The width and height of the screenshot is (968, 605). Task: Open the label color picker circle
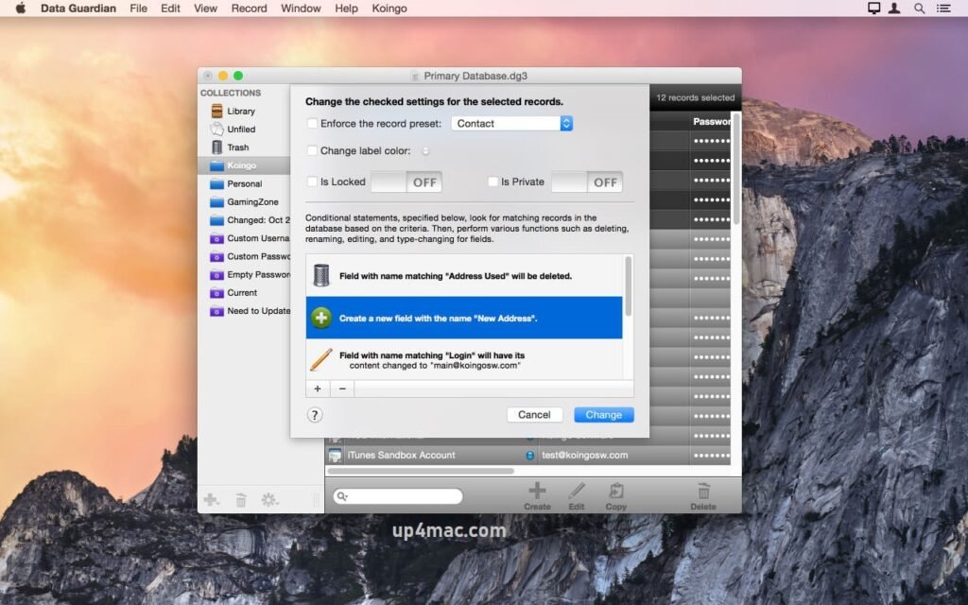pyautogui.click(x=425, y=151)
